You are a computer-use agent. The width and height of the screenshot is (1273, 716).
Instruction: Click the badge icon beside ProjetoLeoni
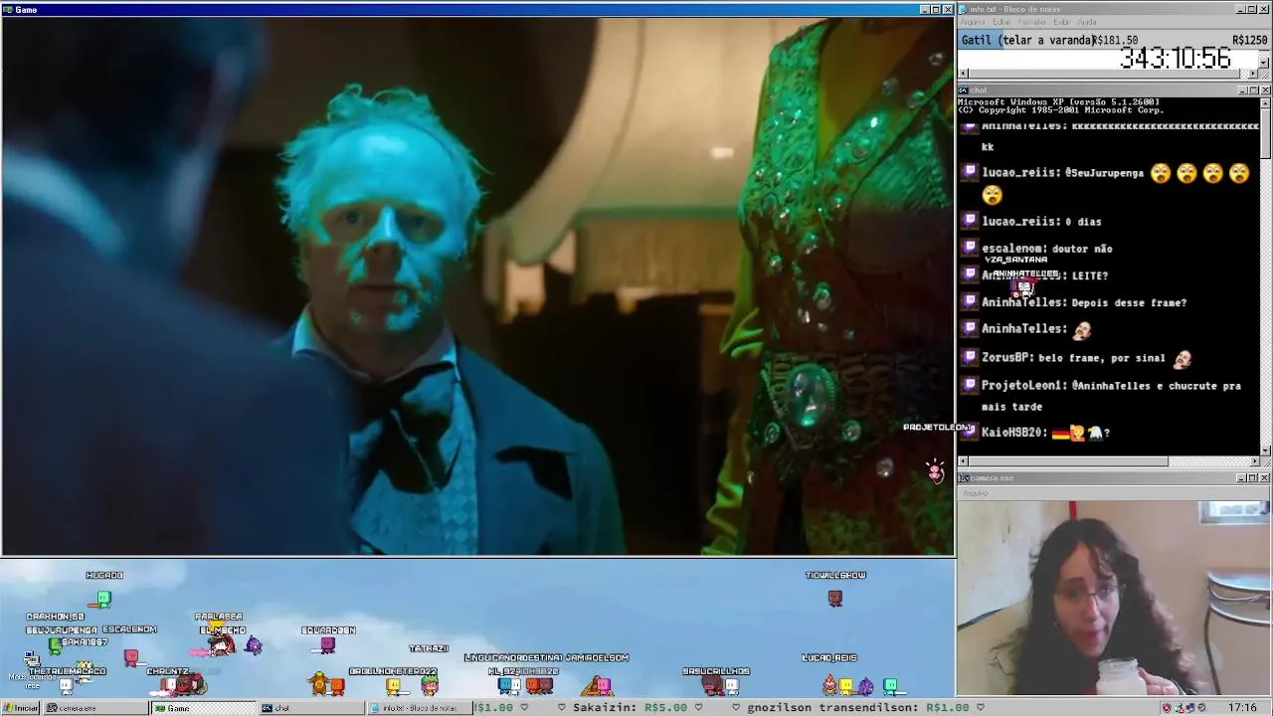[971, 384]
